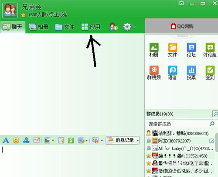Open the 投票 vote app

point(191,73)
